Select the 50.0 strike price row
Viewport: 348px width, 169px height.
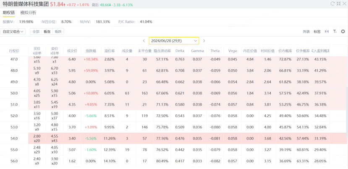point(173,93)
